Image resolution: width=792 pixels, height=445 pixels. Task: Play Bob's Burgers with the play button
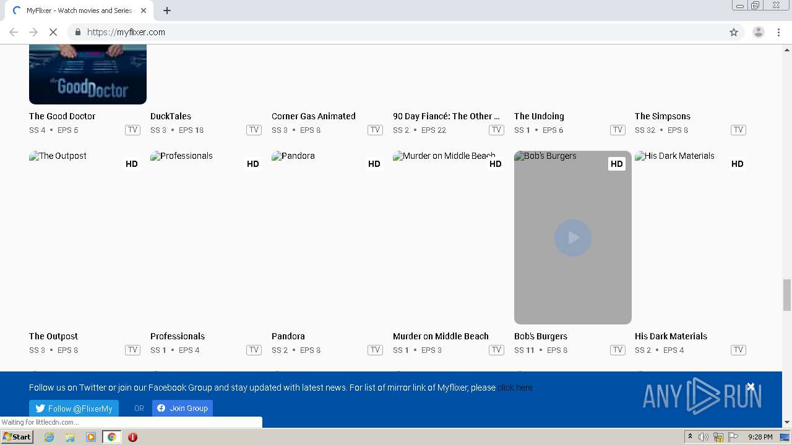tap(573, 237)
